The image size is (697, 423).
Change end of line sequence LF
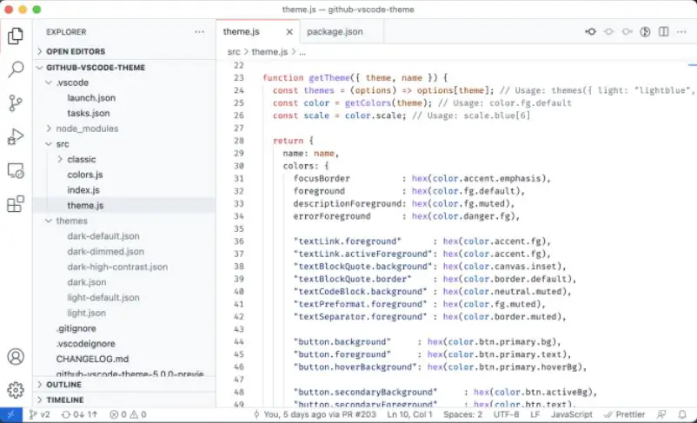click(535, 414)
